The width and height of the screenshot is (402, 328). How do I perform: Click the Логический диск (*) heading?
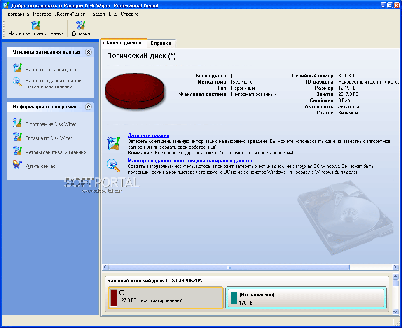(141, 56)
